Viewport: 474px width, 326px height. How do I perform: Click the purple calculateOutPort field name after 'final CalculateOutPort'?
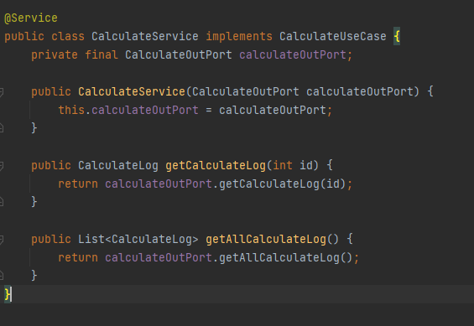point(292,55)
